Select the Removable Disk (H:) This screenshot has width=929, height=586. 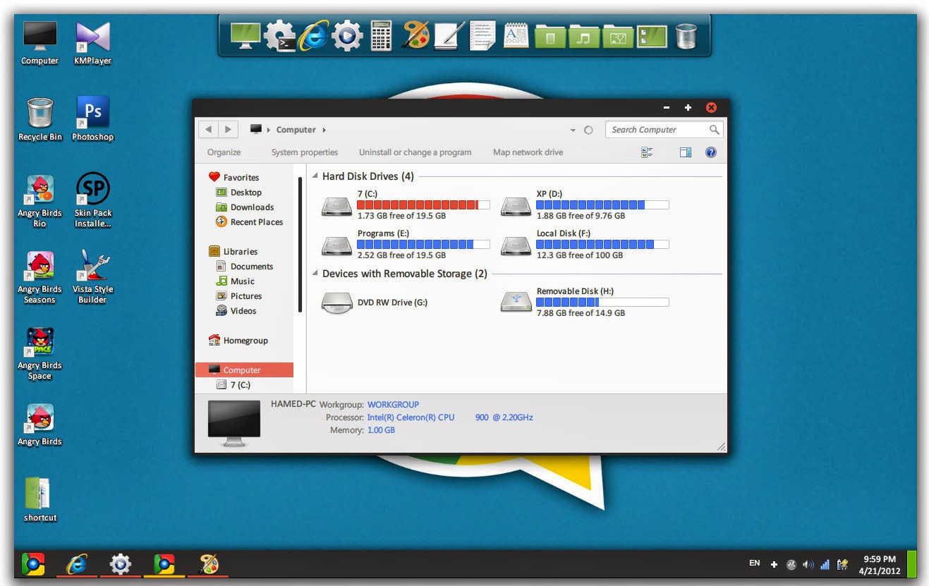[585, 302]
